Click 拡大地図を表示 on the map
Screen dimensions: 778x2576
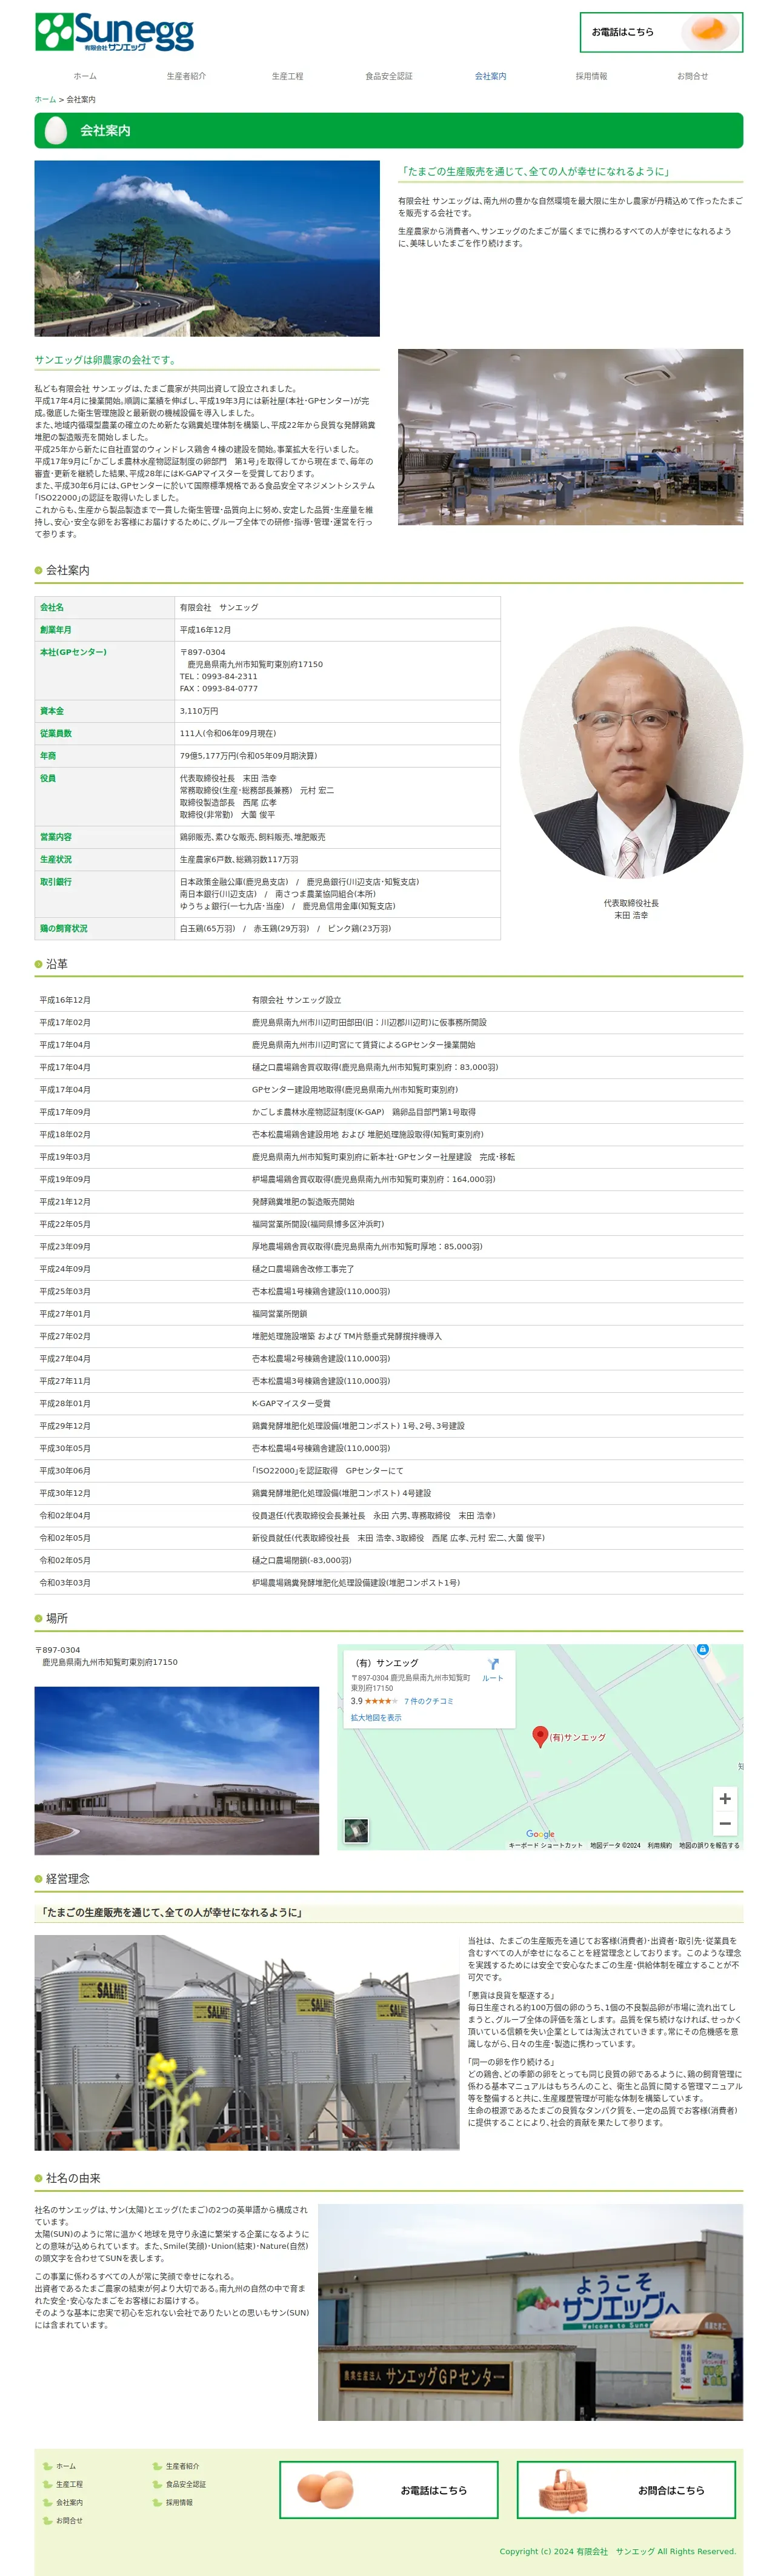pyautogui.click(x=376, y=1718)
